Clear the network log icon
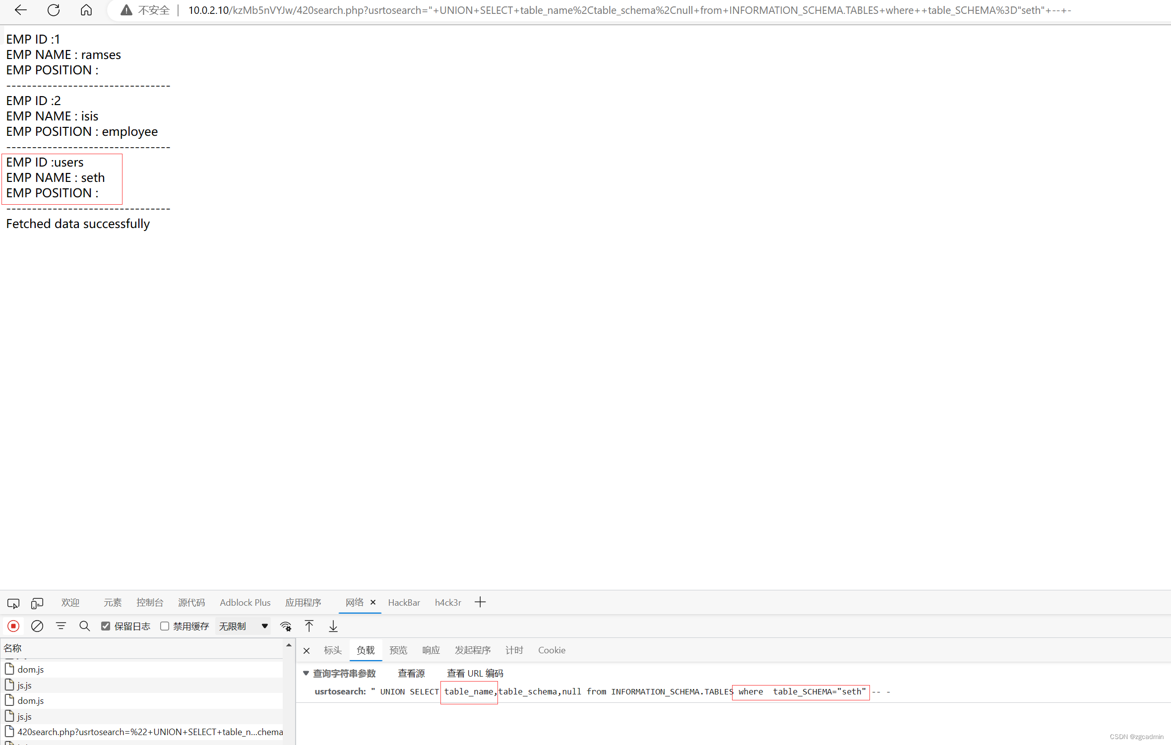 (37, 626)
